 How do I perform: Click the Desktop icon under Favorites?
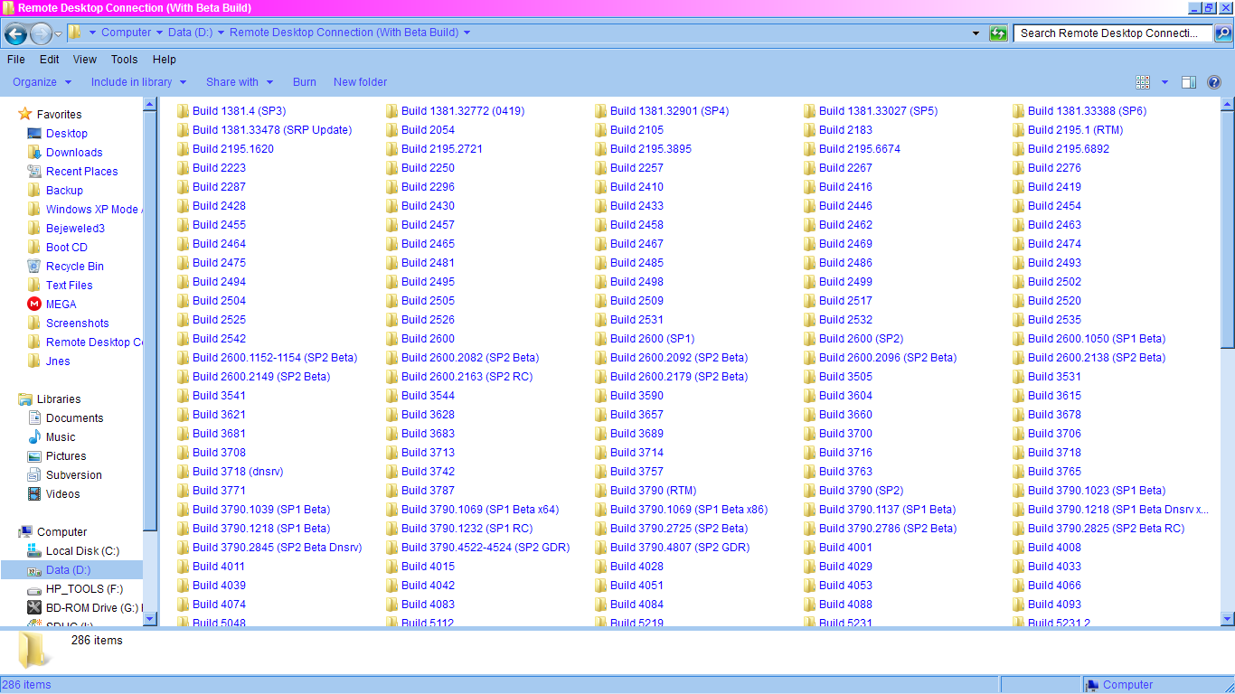tap(34, 134)
